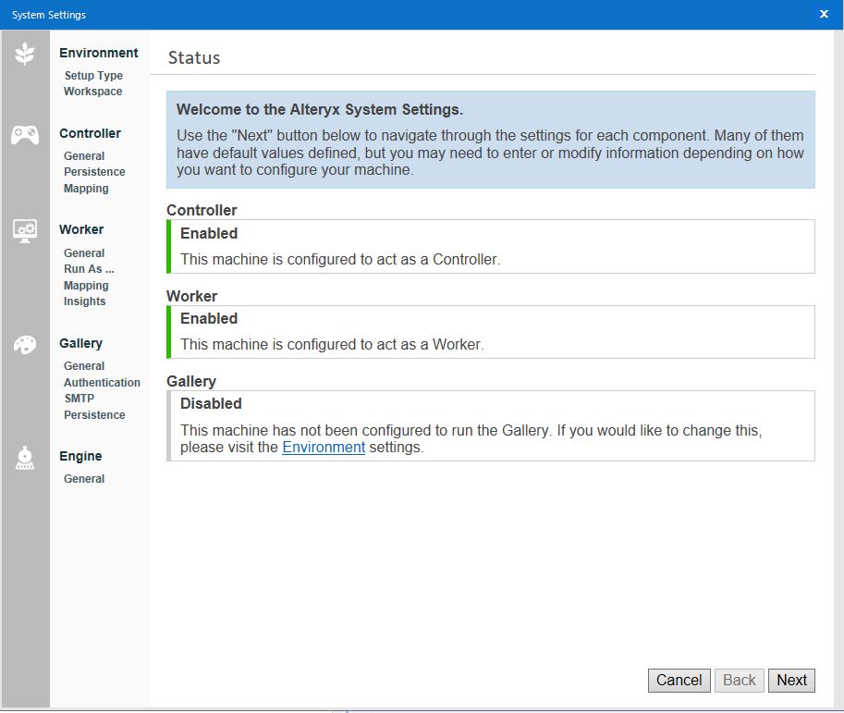
Task: Click the Back button
Action: click(739, 680)
